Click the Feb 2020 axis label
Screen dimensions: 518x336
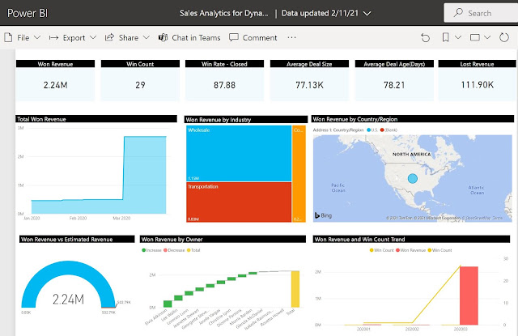(78, 218)
